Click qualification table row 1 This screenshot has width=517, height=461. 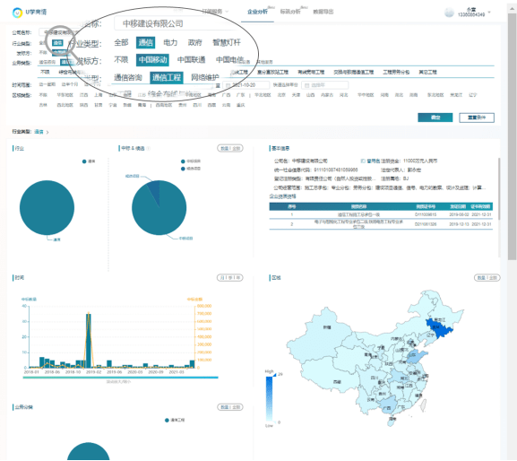(381, 214)
